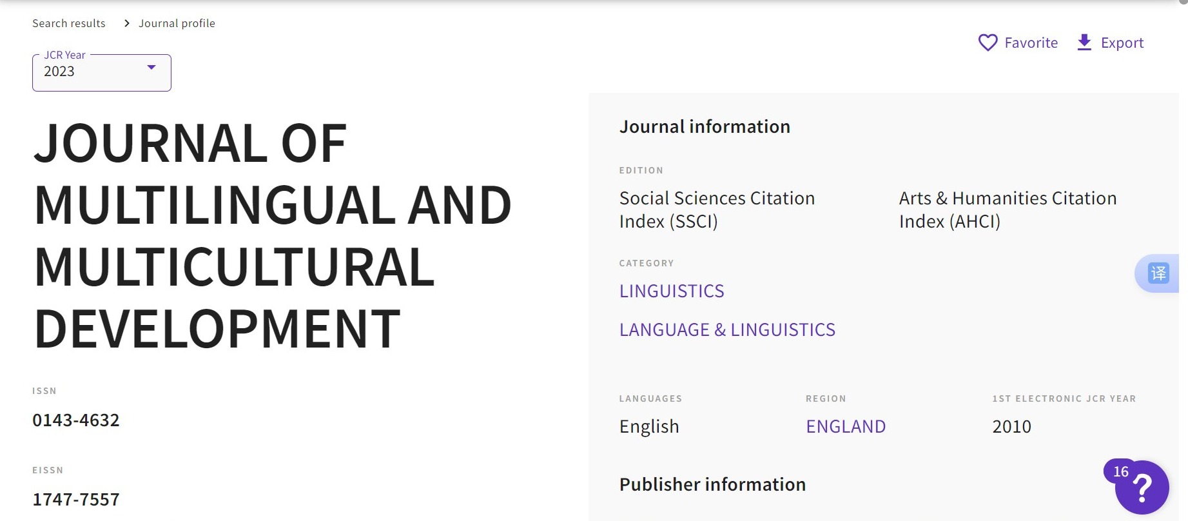Screen dimensions: 1188x521
Task: Open the LINGUISTICS category link
Action: (x=672, y=291)
